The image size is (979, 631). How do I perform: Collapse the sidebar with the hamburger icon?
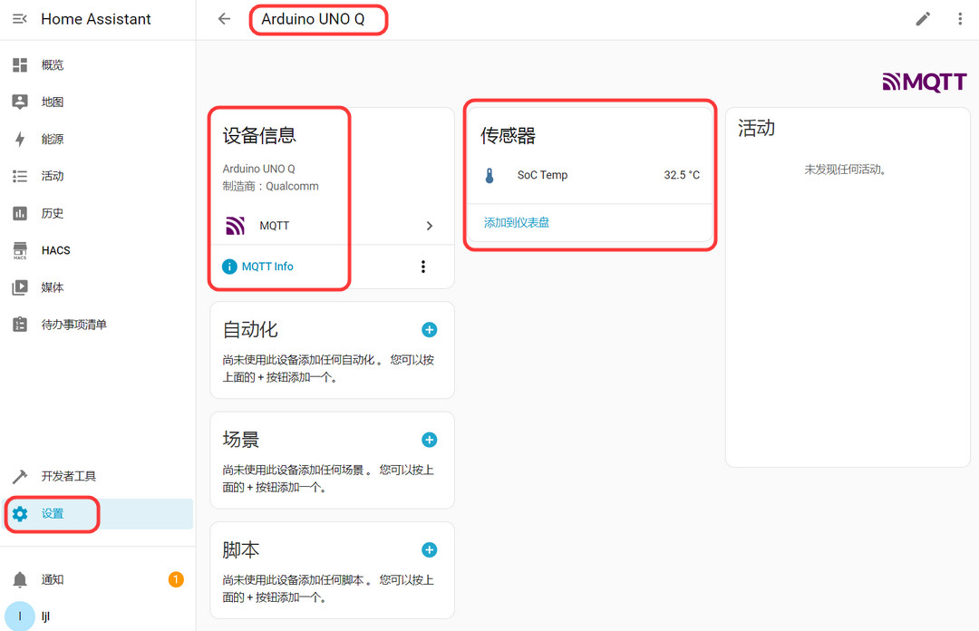tap(20, 19)
